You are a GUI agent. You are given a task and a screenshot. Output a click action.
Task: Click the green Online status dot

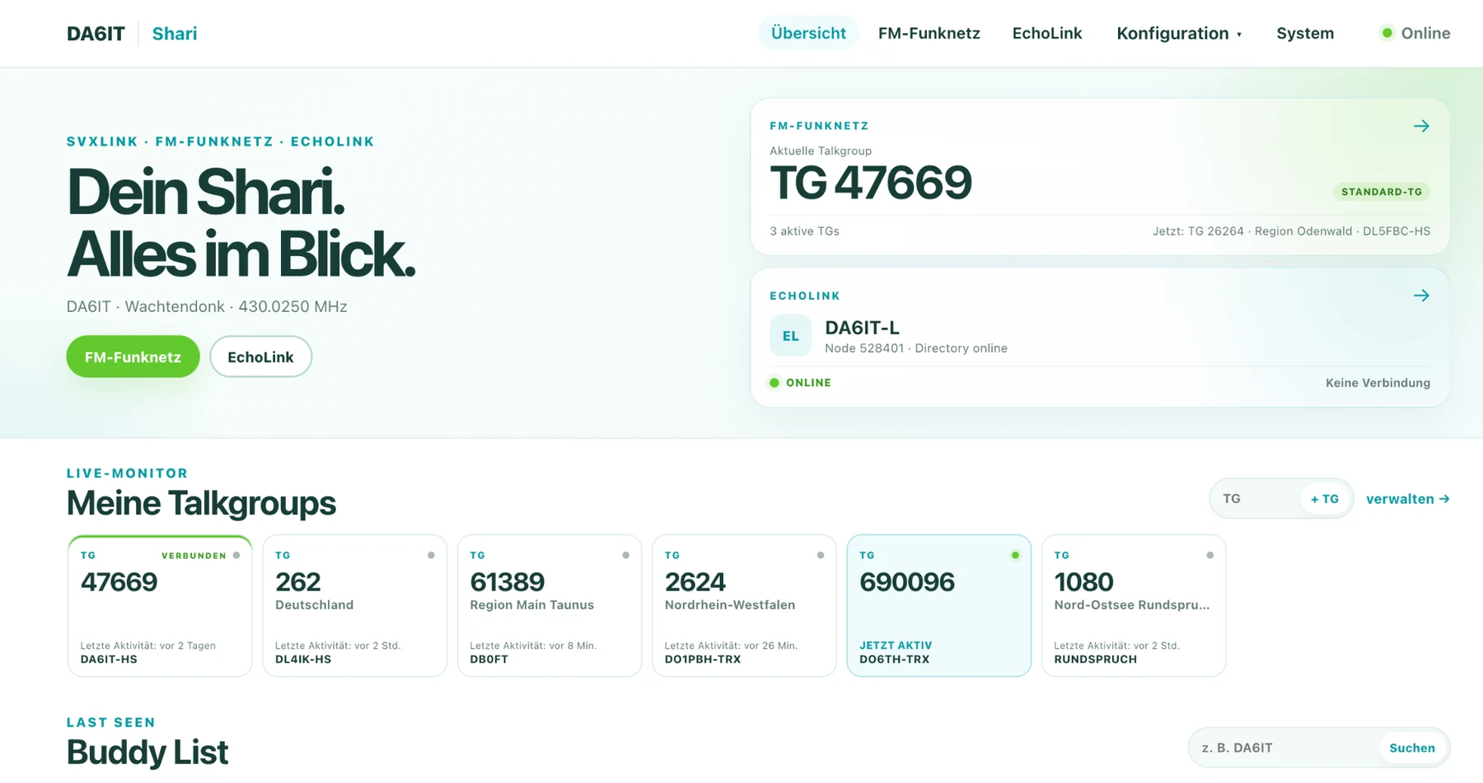[1387, 33]
